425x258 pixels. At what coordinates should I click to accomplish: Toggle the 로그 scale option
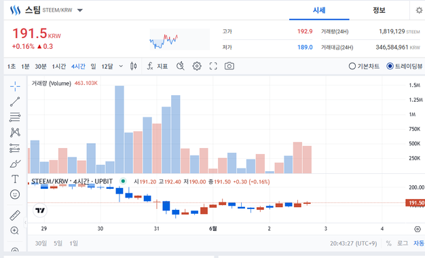(403, 243)
